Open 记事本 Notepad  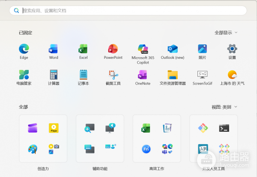tap(84, 78)
